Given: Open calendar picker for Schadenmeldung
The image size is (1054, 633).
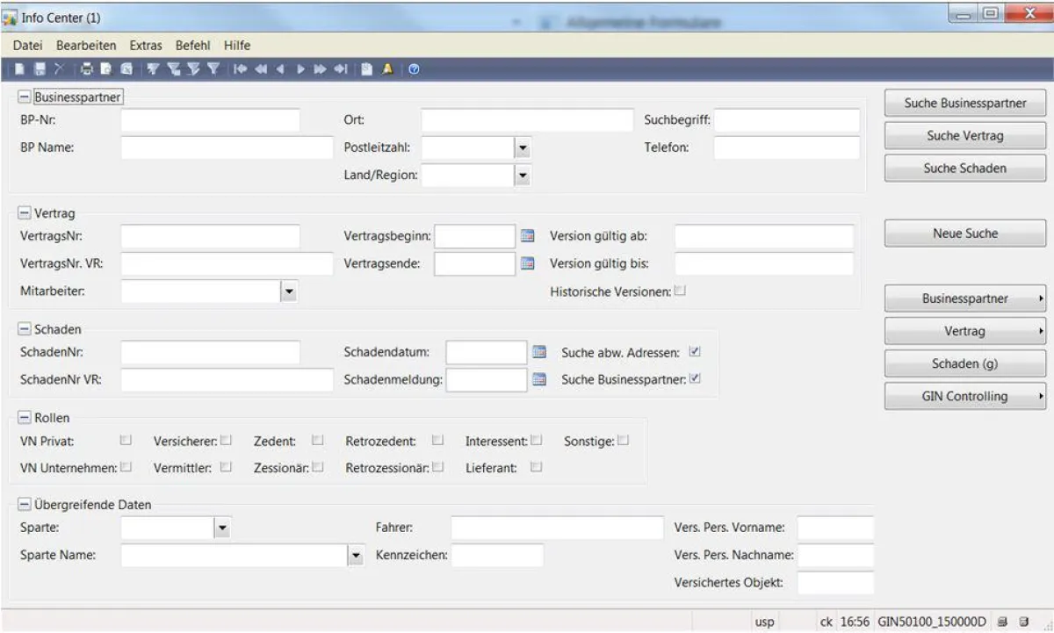Looking at the screenshot, I should (540, 379).
